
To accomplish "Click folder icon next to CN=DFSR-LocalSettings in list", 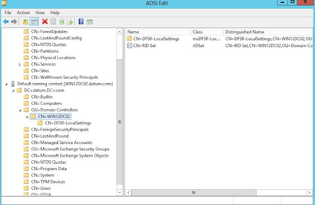I will [129, 38].
